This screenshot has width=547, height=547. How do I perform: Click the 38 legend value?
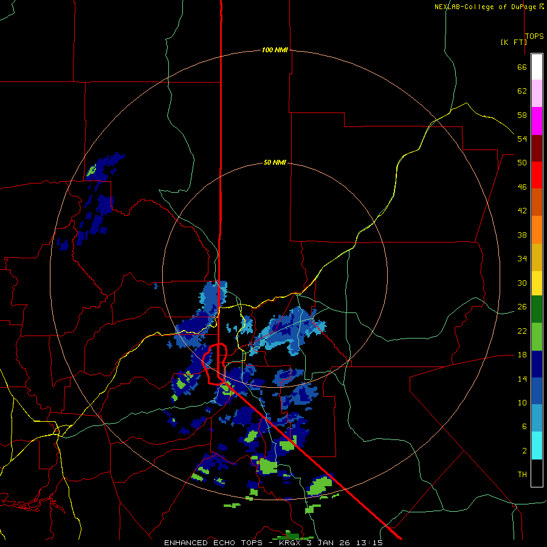[x=522, y=235]
